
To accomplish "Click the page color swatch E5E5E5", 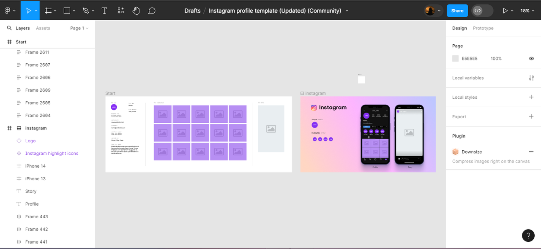I will 455,59.
